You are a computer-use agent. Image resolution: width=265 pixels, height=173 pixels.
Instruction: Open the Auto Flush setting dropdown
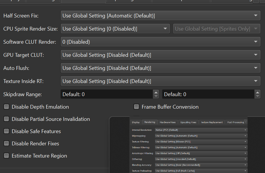click(x=161, y=68)
